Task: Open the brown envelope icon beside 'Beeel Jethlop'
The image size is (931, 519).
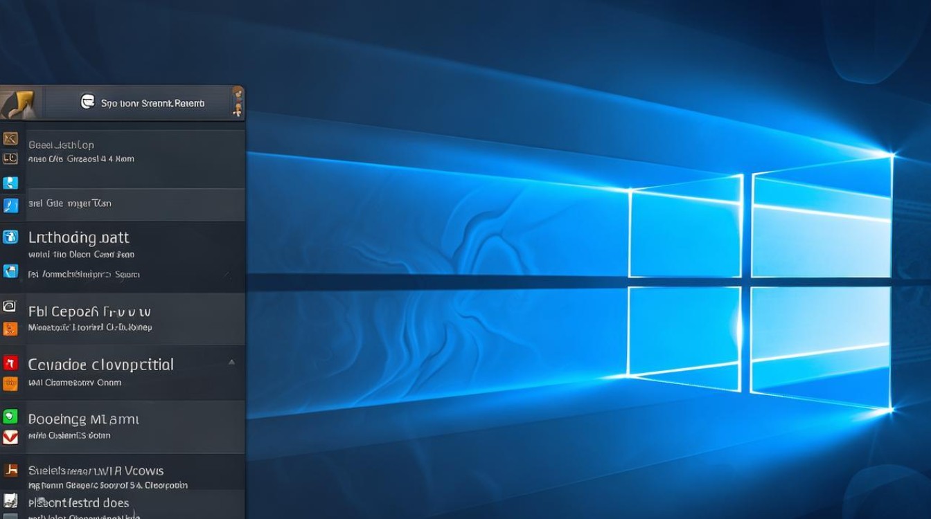Action: 10,138
